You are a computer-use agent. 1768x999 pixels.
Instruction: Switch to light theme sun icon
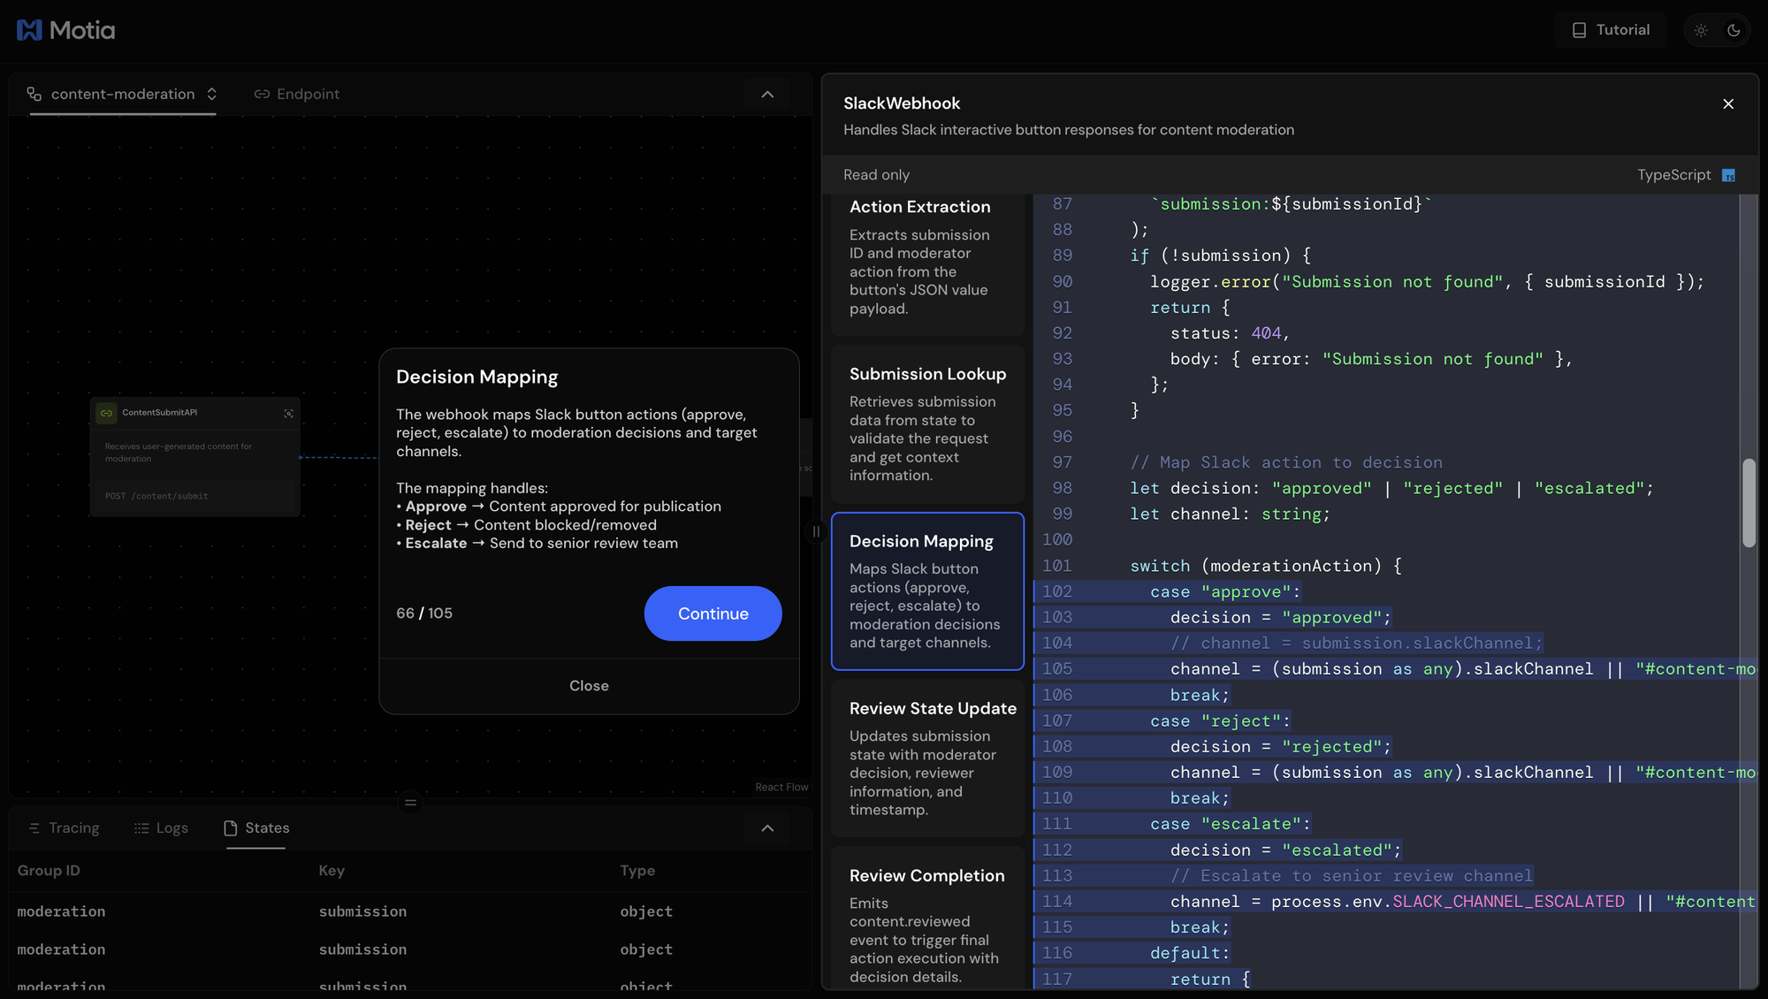(x=1701, y=30)
